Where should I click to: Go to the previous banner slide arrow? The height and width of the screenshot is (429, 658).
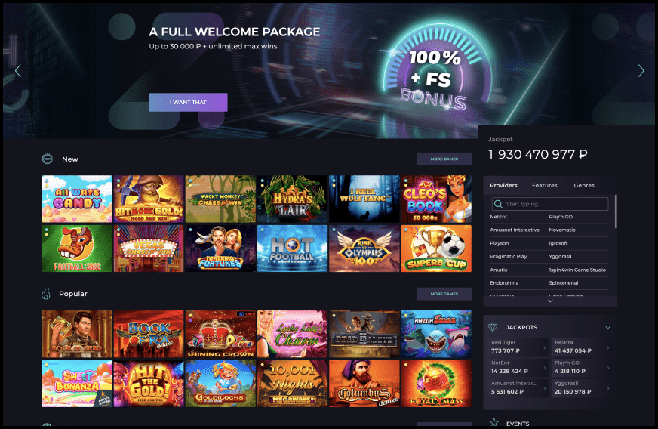[x=18, y=71]
